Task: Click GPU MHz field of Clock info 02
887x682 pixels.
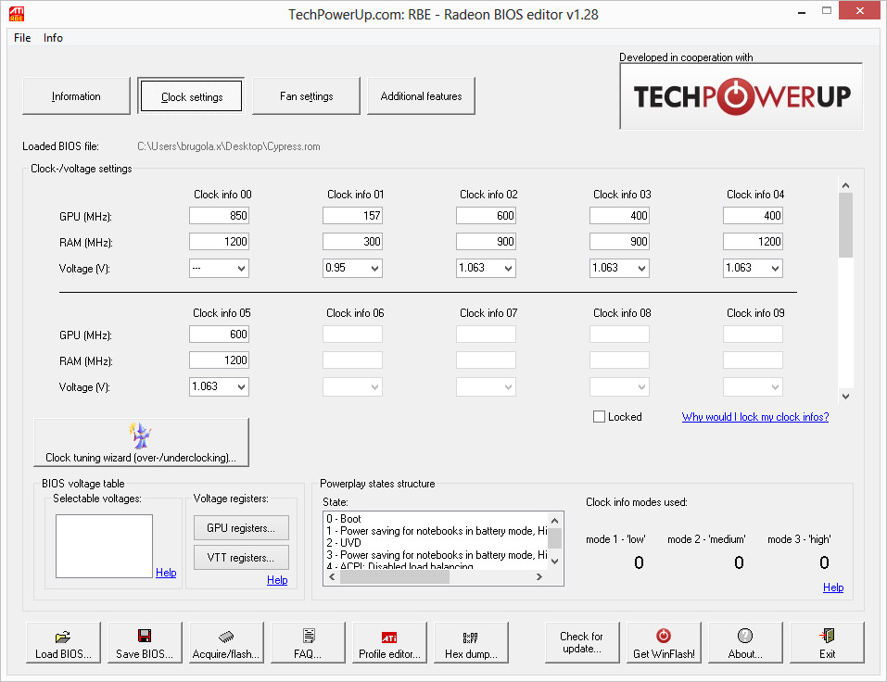Action: 486,216
